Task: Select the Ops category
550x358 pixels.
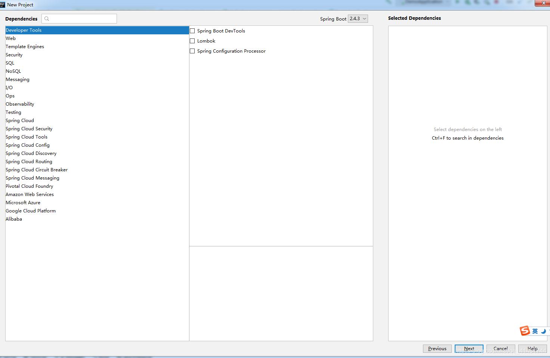Action: pos(97,96)
